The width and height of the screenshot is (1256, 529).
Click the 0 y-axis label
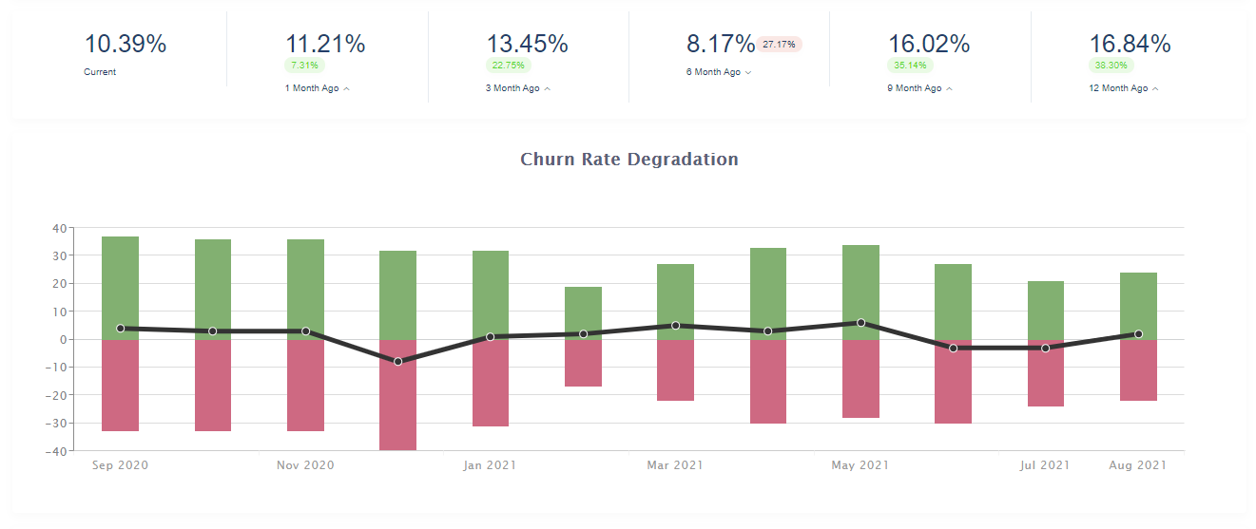pyautogui.click(x=62, y=339)
